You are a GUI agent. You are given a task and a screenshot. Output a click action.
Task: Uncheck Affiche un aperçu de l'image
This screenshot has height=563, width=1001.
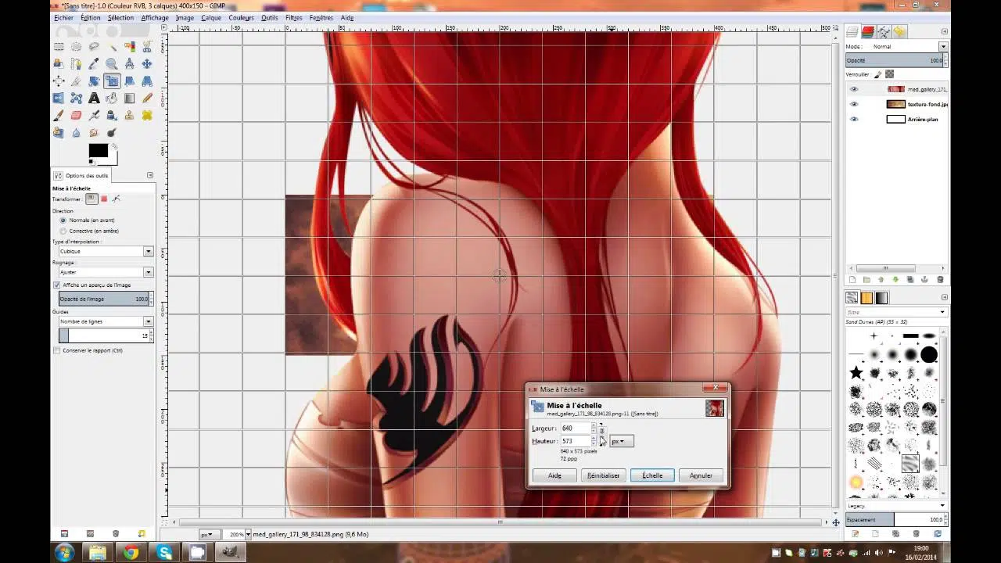56,285
